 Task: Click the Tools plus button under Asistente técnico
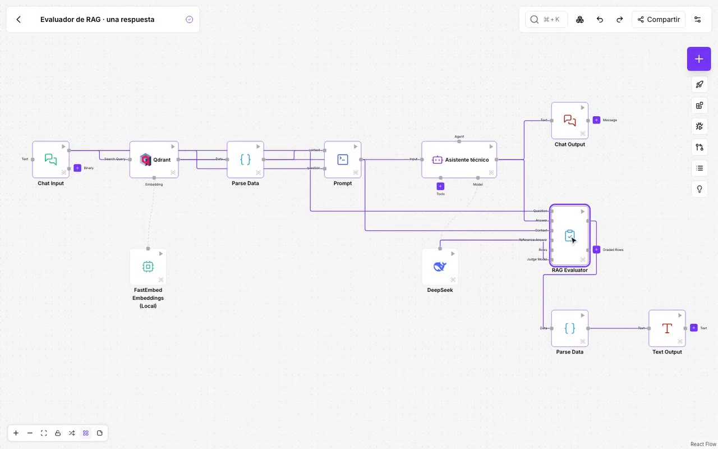440,186
